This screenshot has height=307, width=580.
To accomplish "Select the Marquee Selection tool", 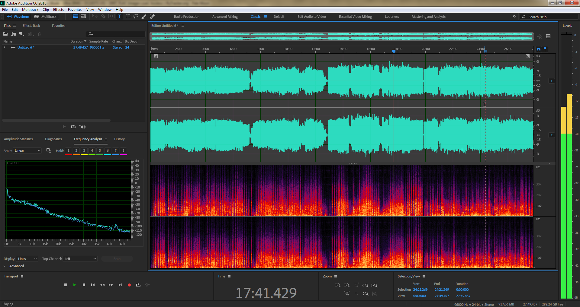I will [128, 17].
